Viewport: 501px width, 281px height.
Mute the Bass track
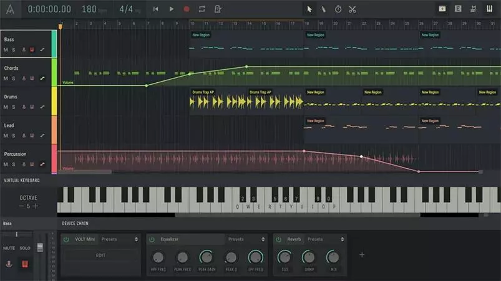6,50
